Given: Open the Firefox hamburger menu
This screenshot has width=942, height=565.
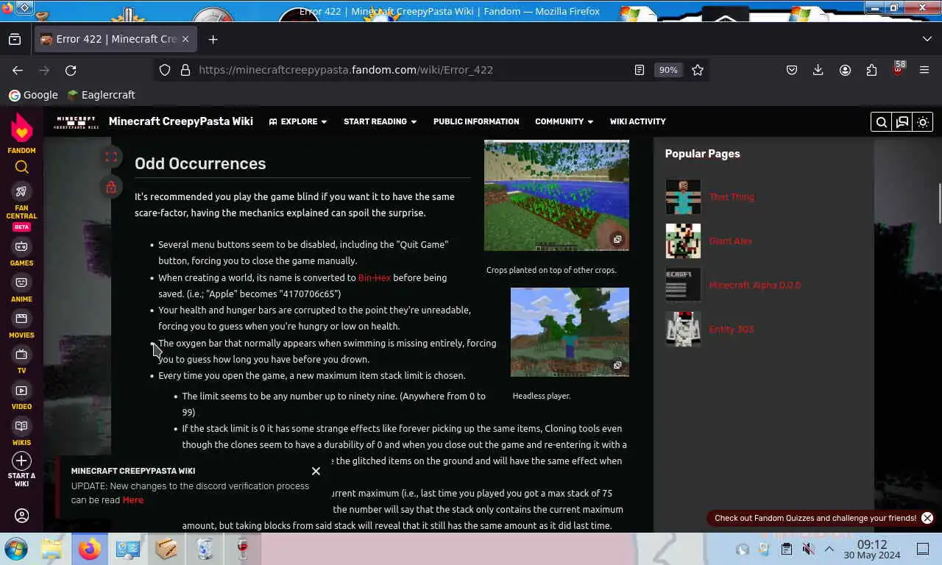Looking at the screenshot, I should click(x=924, y=70).
